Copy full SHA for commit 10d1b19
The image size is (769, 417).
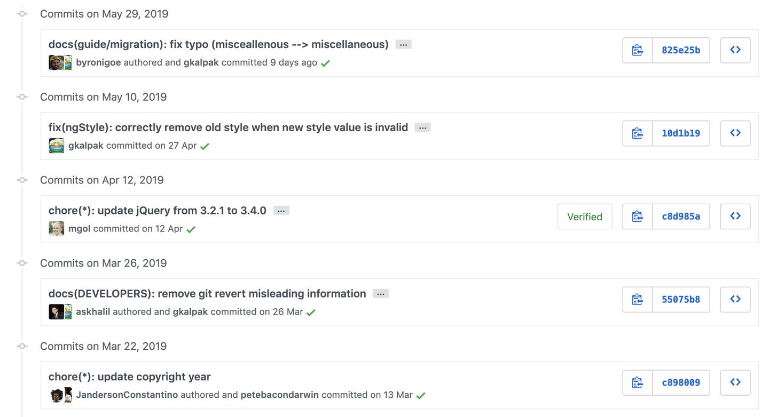pos(638,133)
